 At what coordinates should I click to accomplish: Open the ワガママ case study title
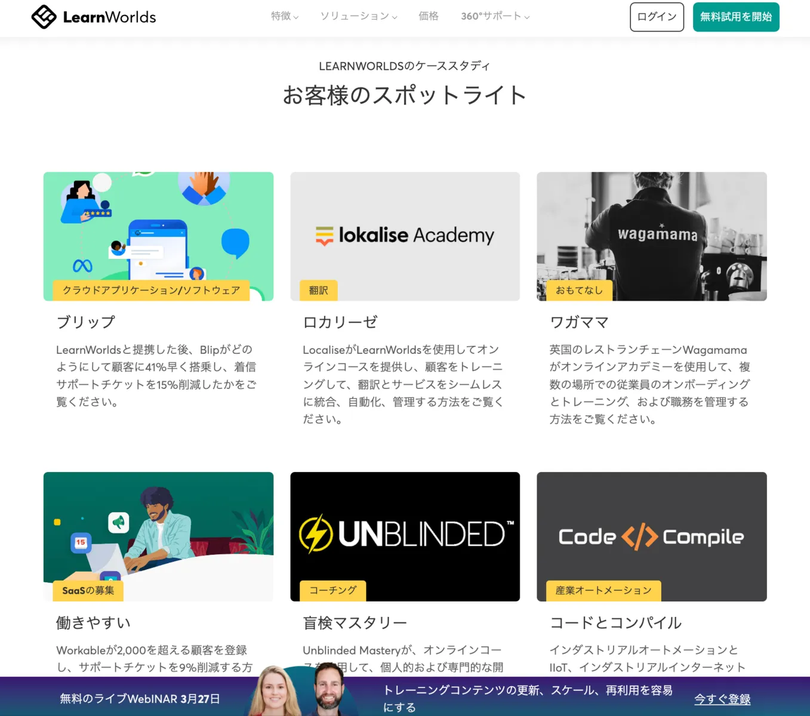click(579, 322)
